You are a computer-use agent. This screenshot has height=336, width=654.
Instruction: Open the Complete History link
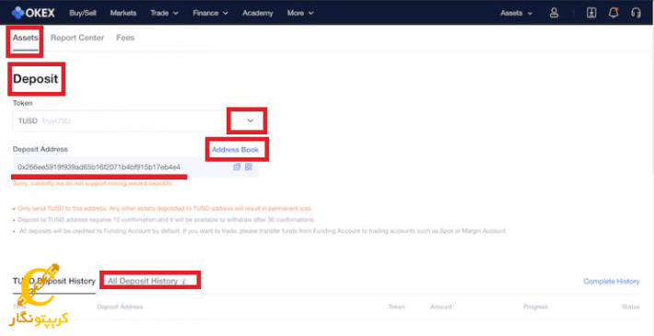click(612, 282)
